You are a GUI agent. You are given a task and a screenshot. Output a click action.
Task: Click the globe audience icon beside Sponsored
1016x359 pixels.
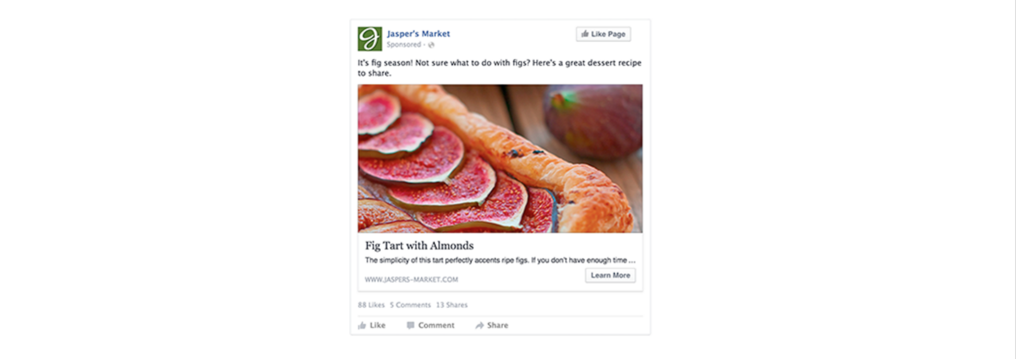point(431,45)
